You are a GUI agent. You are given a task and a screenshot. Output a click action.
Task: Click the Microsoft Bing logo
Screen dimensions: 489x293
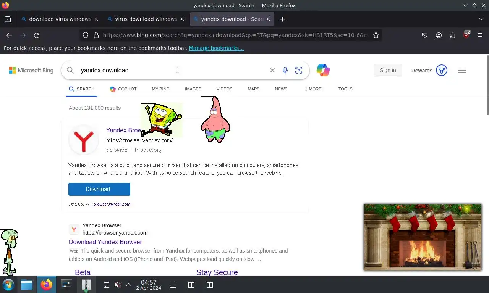tap(31, 70)
